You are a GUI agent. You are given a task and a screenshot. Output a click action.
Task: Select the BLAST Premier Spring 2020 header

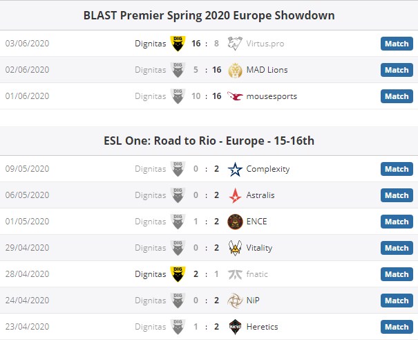(x=209, y=15)
